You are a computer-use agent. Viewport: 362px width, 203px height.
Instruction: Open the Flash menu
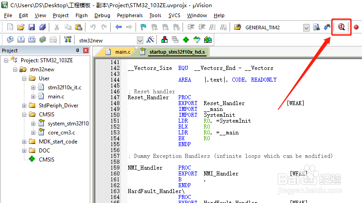[81, 15]
